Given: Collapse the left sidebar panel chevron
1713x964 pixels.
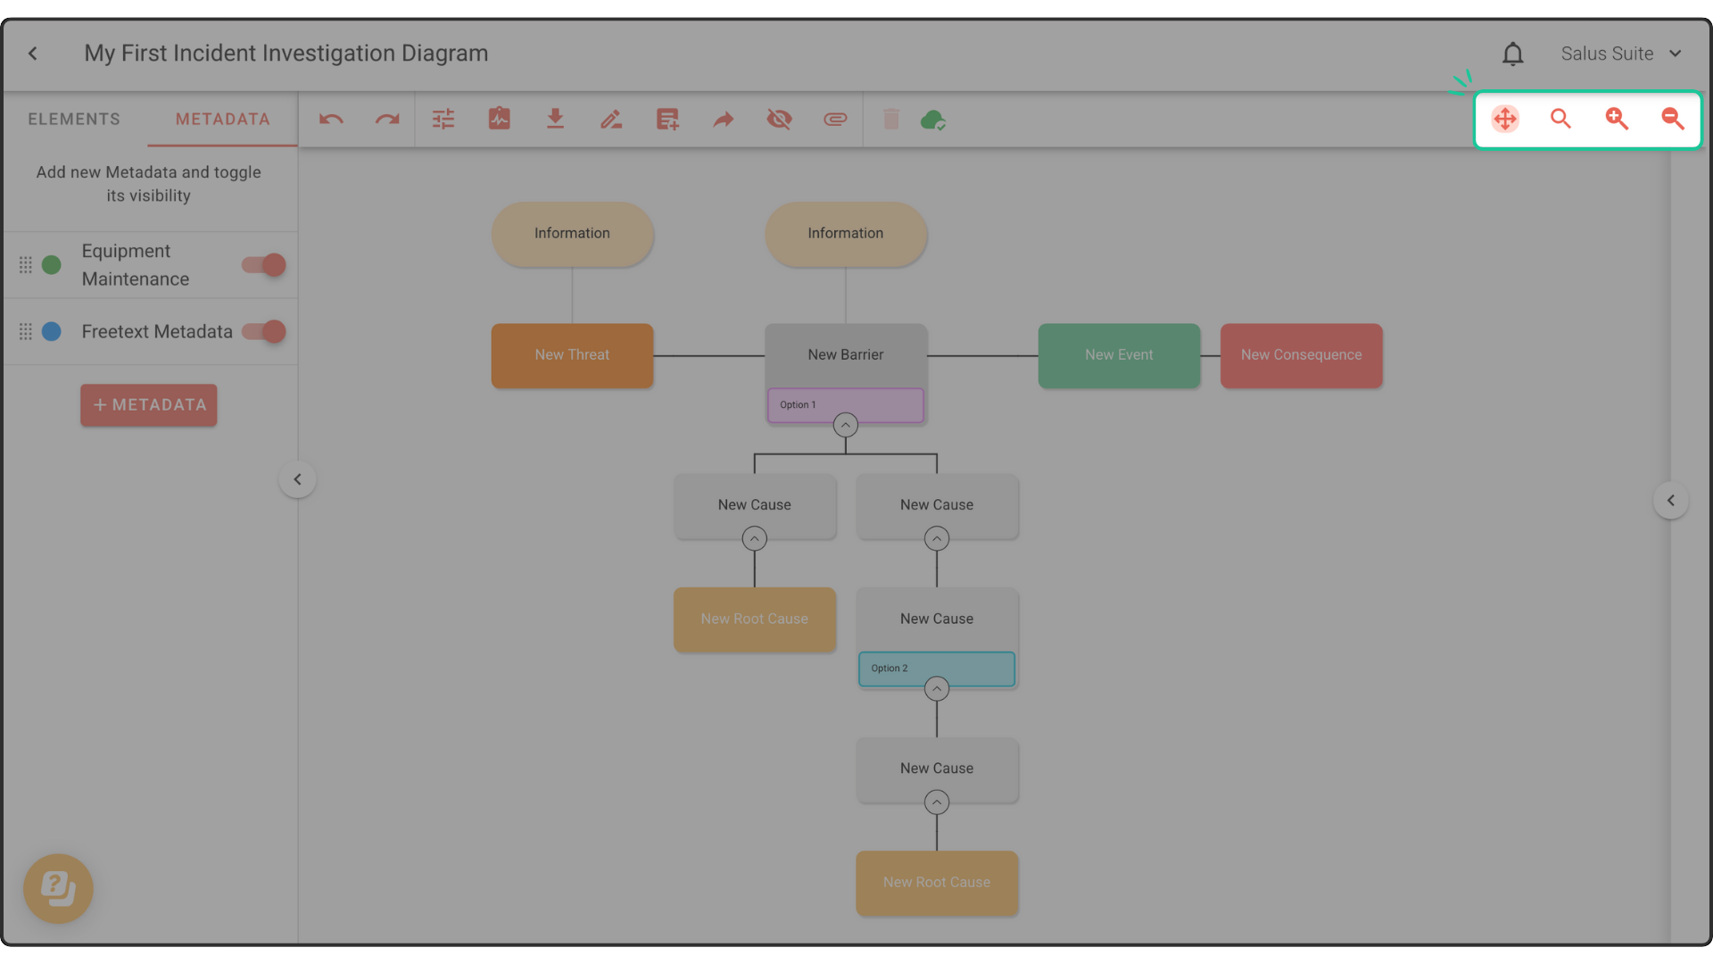Looking at the screenshot, I should (298, 479).
